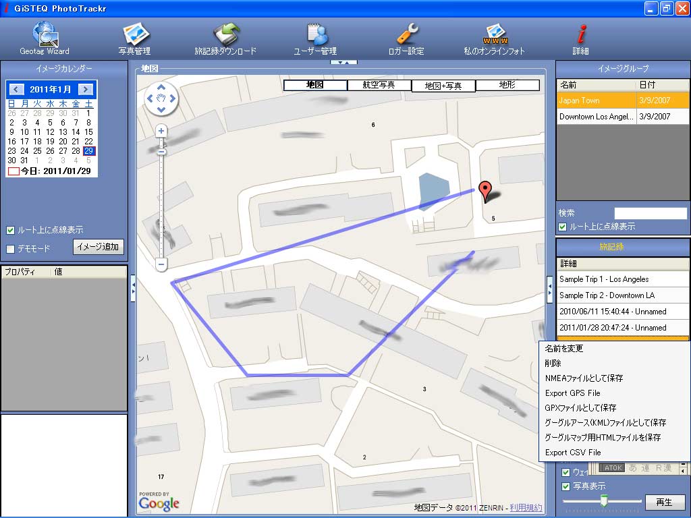This screenshot has width=691, height=518.
Task: Go to previous month in calendar
Action: (x=16, y=90)
